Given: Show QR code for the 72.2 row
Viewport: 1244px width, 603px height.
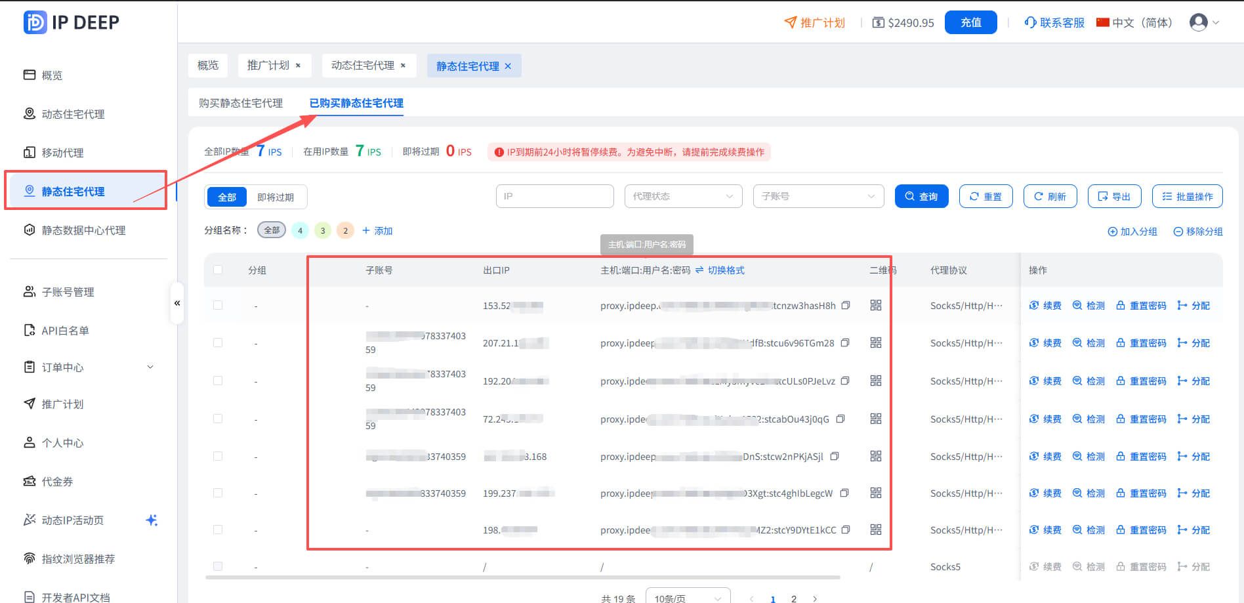Looking at the screenshot, I should point(876,419).
